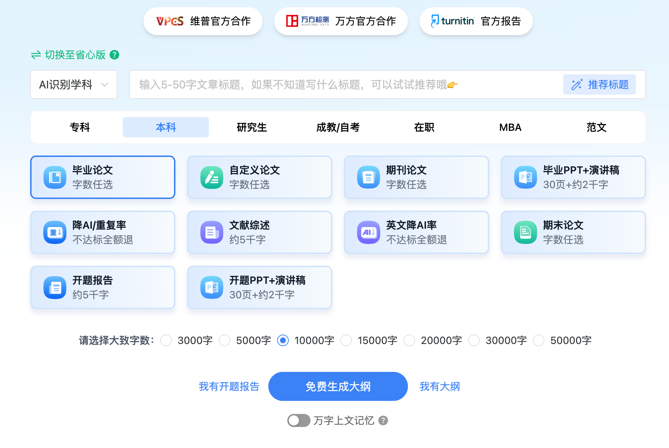This screenshot has height=448, width=669.
Task: Click the 维普官方合作 label
Action: (220, 21)
